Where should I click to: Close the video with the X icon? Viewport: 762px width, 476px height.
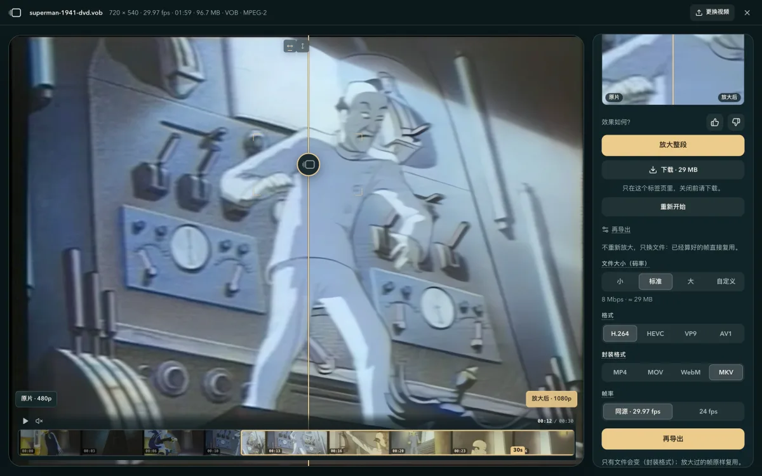coord(747,13)
